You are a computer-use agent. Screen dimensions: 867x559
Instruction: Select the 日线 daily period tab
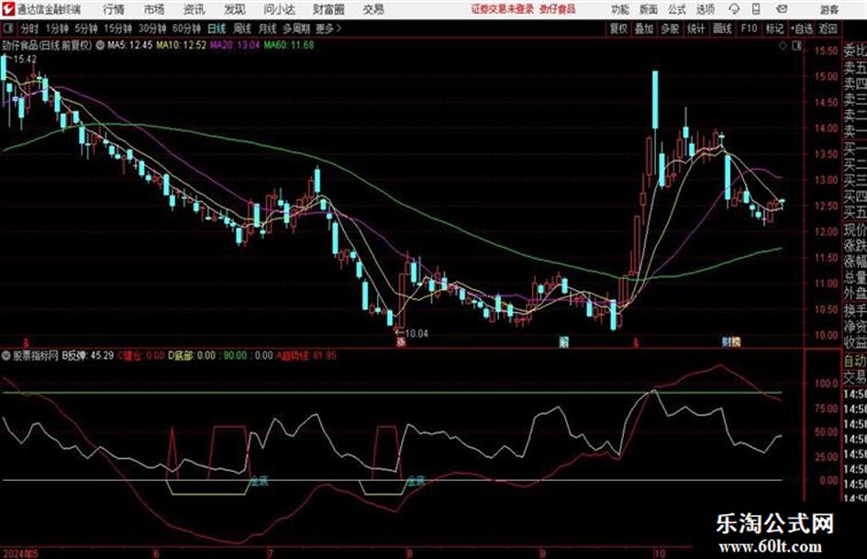(x=217, y=28)
